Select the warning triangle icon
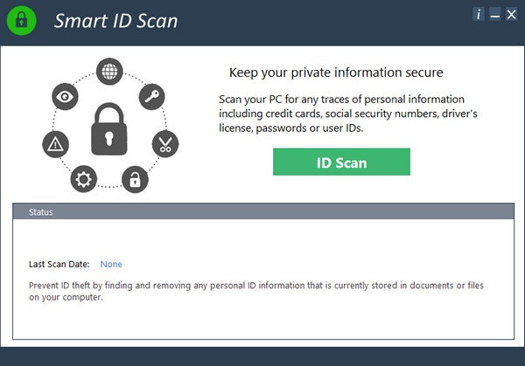Viewport: 525px width, 366px height. pos(54,143)
